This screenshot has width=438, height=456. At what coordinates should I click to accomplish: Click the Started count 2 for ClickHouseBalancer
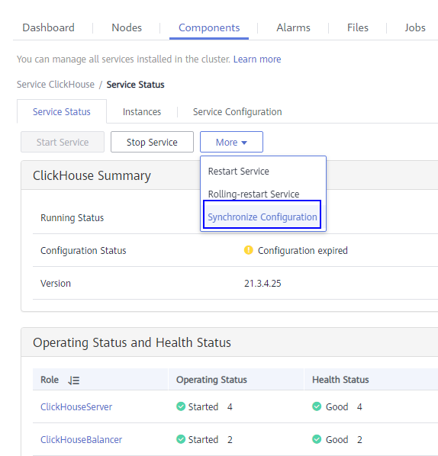(x=230, y=439)
